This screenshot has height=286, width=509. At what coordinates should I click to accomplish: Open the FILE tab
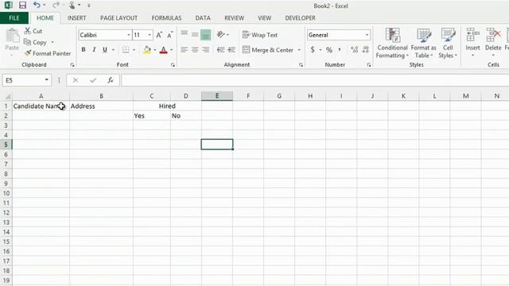click(x=14, y=17)
